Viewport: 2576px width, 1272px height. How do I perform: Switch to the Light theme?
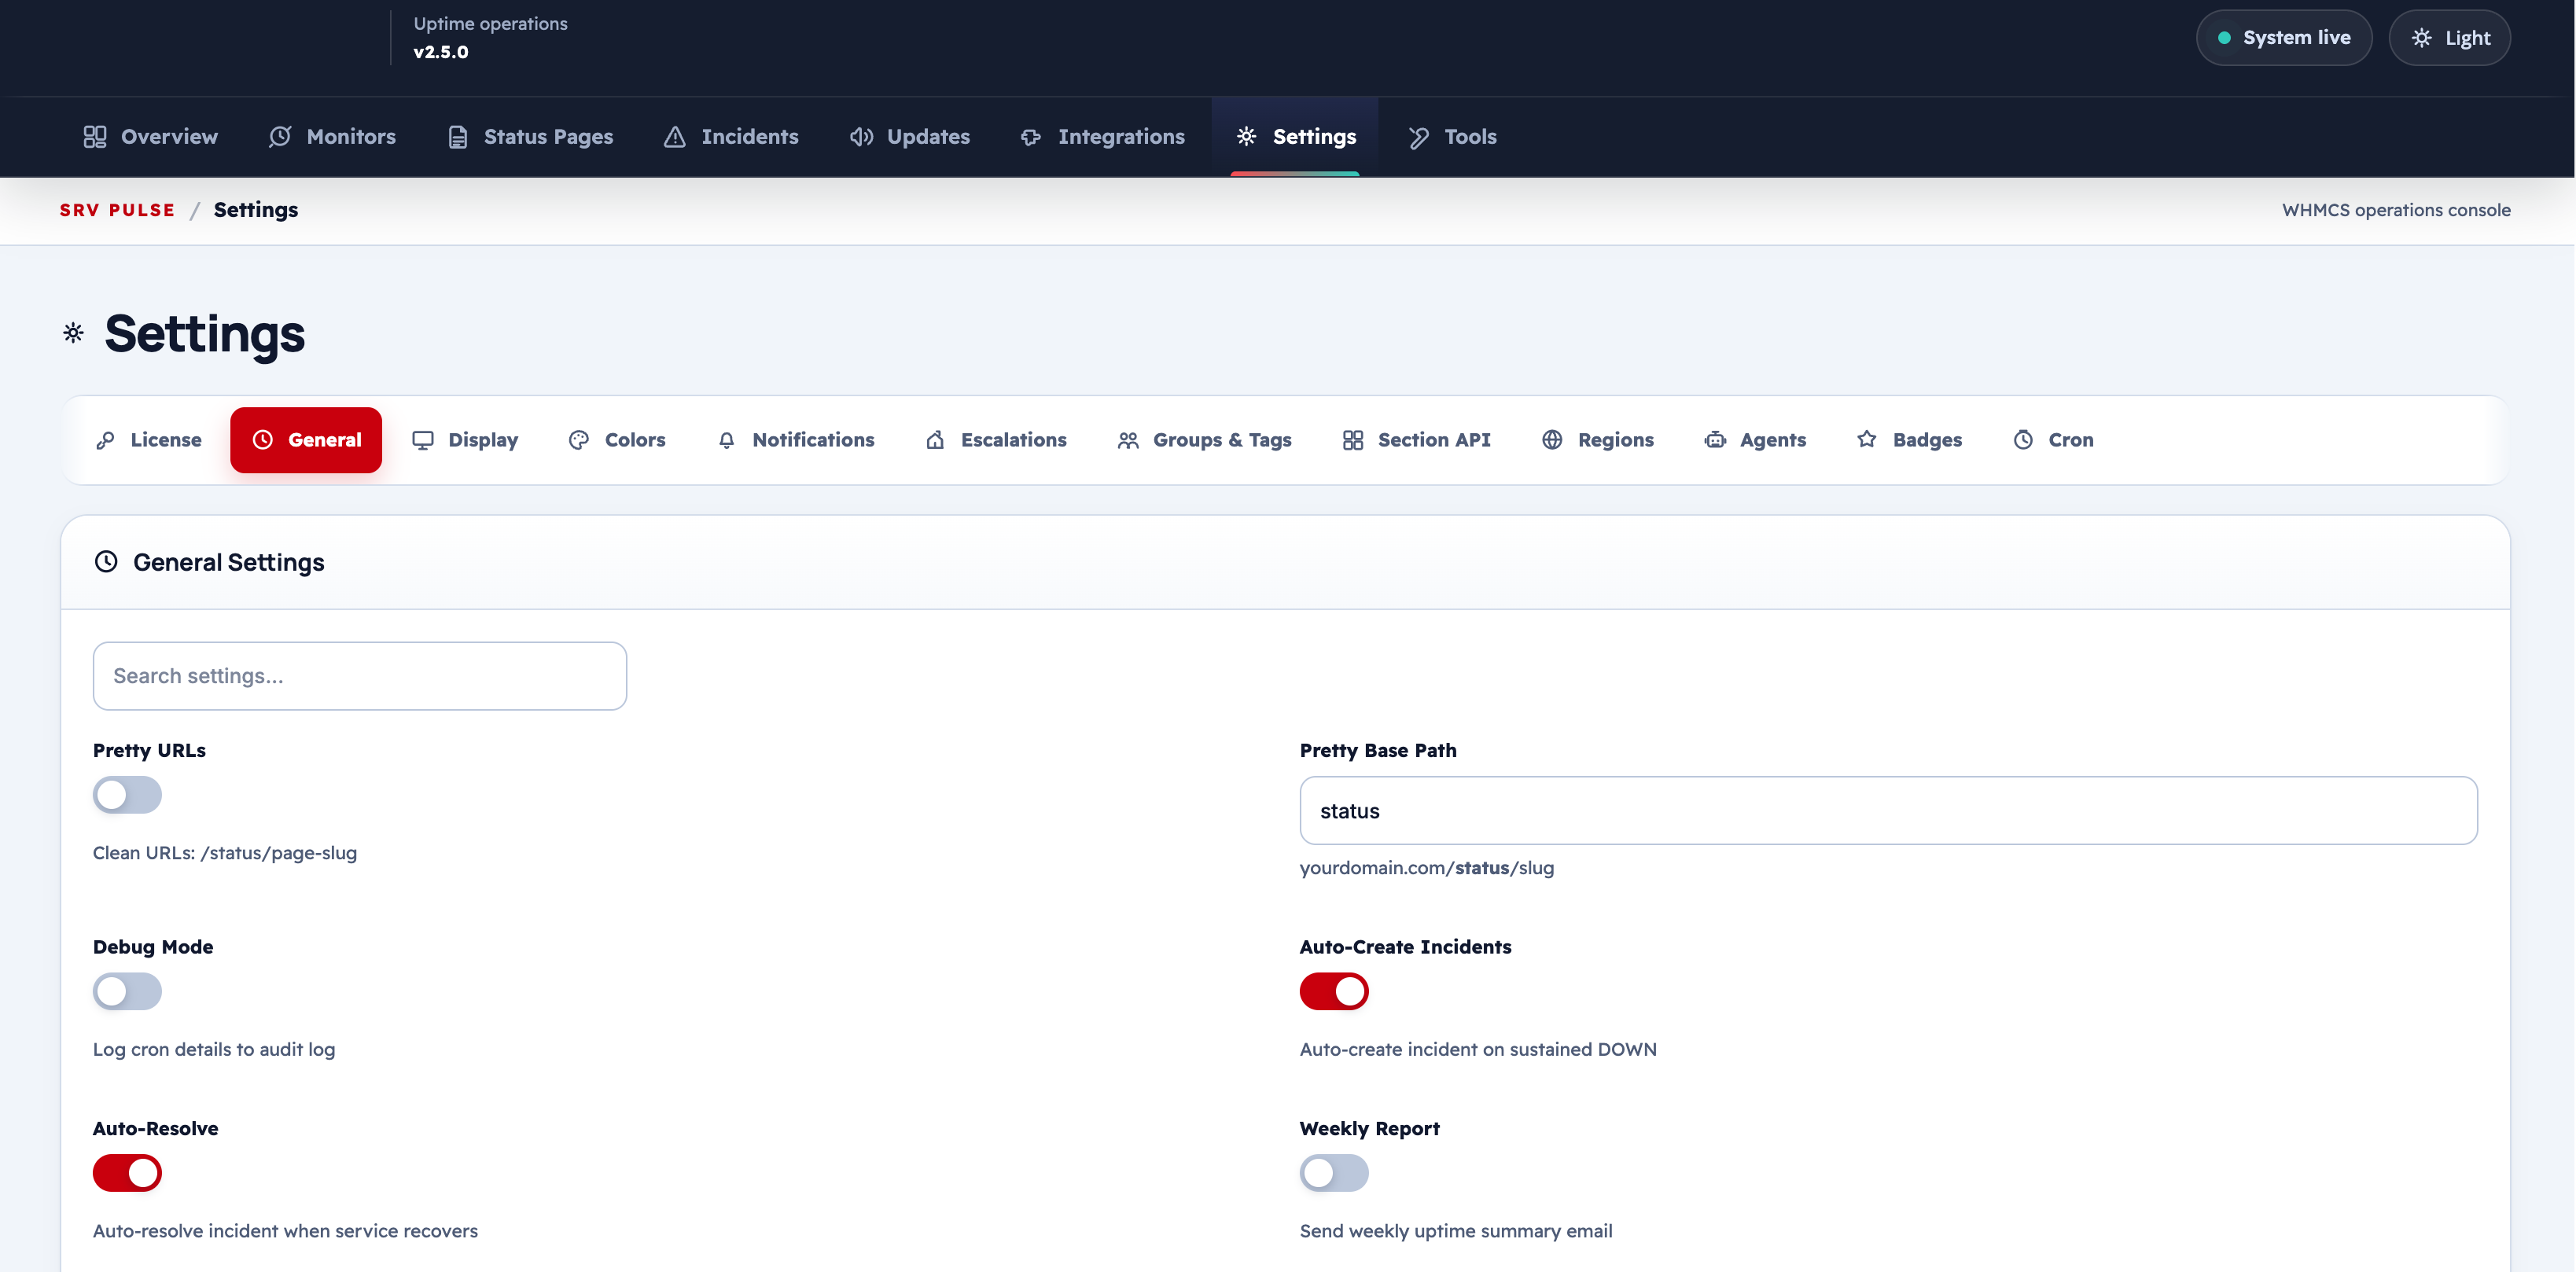tap(2449, 38)
